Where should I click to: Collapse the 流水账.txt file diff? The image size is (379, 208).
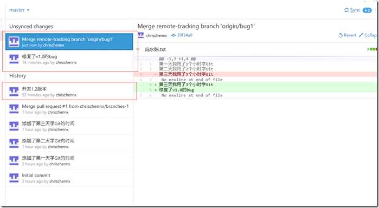pos(138,49)
